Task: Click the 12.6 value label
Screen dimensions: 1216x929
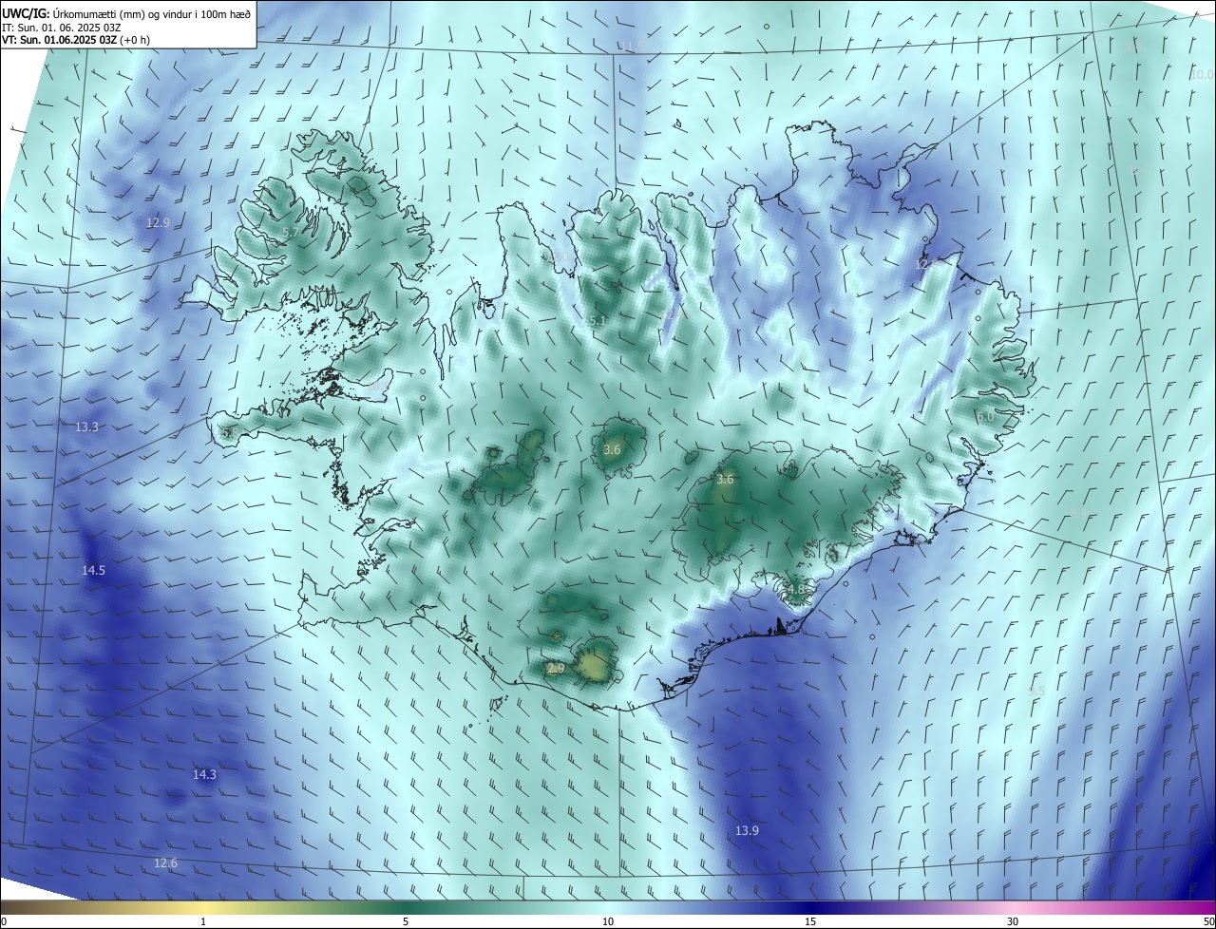Action: point(165,863)
